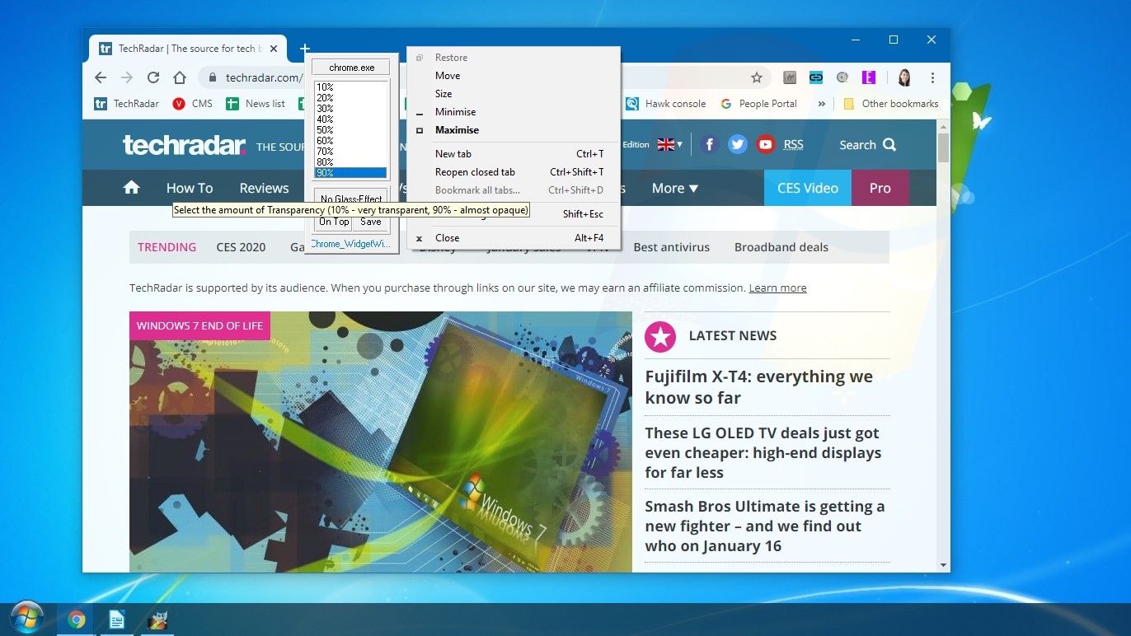This screenshot has width=1131, height=636.
Task: Click the third taskbar app icon
Action: pos(157,620)
